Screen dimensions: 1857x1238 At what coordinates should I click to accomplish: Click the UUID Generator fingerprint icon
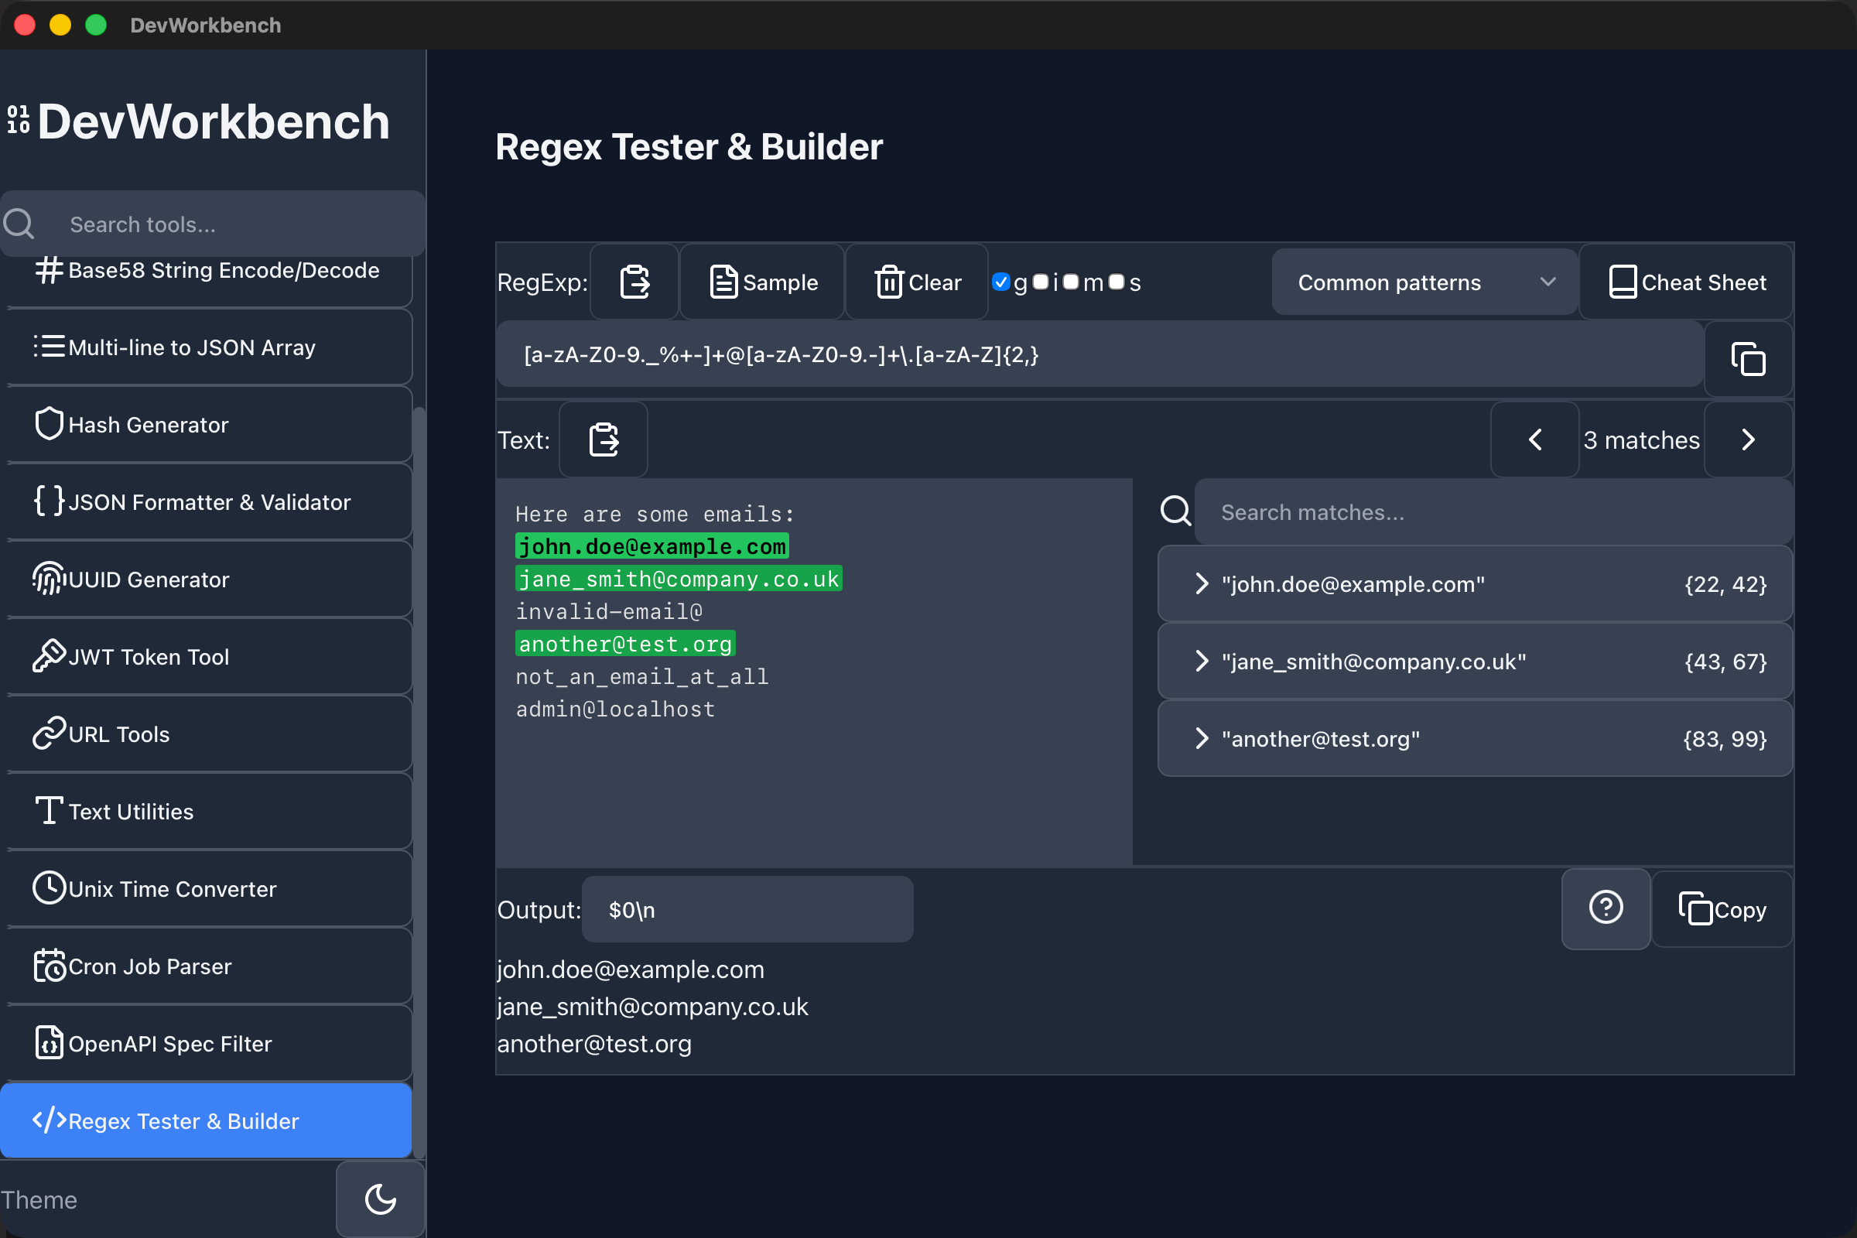click(48, 579)
